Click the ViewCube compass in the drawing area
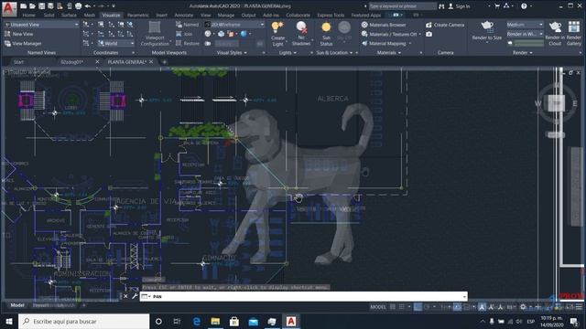The image size is (586, 329). coord(557,103)
